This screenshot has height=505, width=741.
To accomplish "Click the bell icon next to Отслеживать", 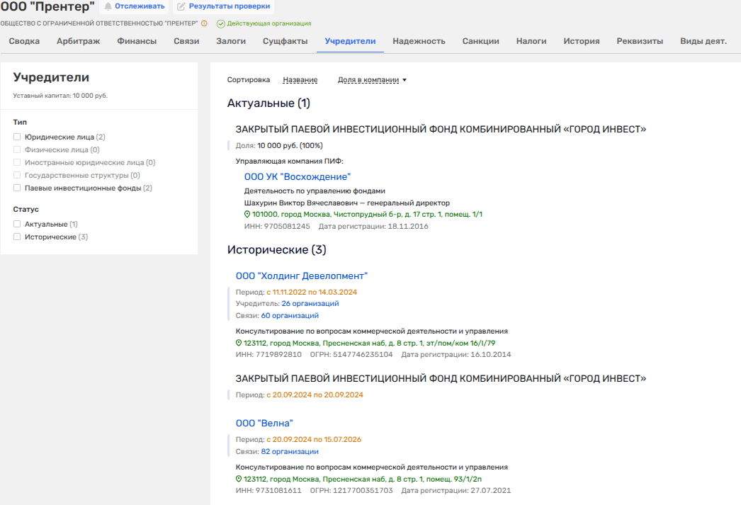I will pos(108,6).
